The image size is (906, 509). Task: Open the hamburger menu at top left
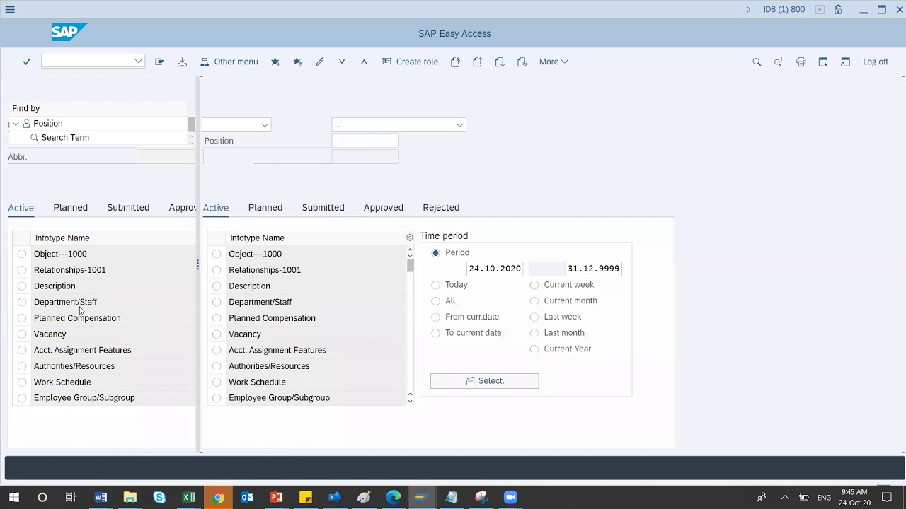pyautogui.click(x=10, y=9)
